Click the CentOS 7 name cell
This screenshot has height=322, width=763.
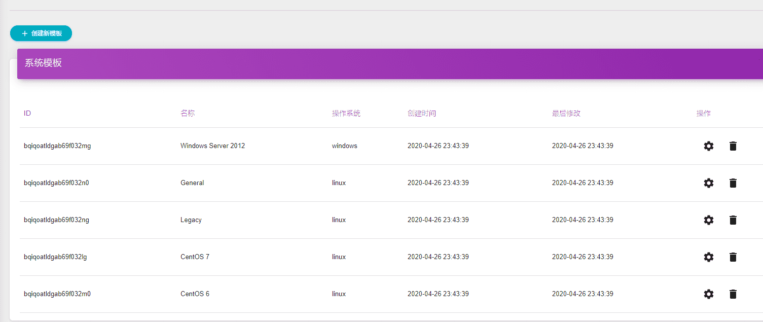(195, 257)
